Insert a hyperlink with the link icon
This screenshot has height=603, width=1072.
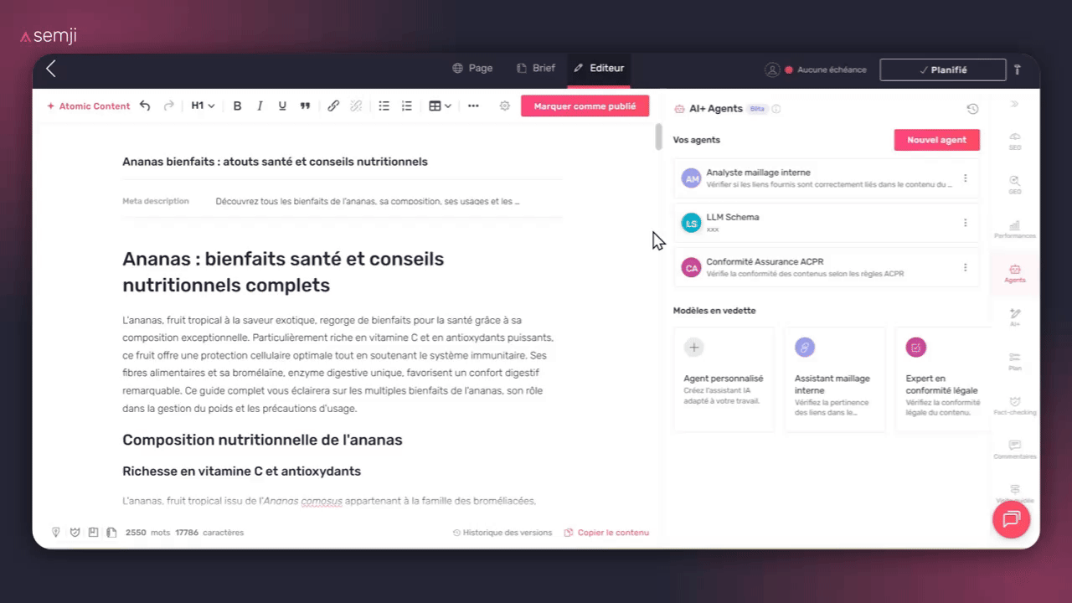(332, 106)
